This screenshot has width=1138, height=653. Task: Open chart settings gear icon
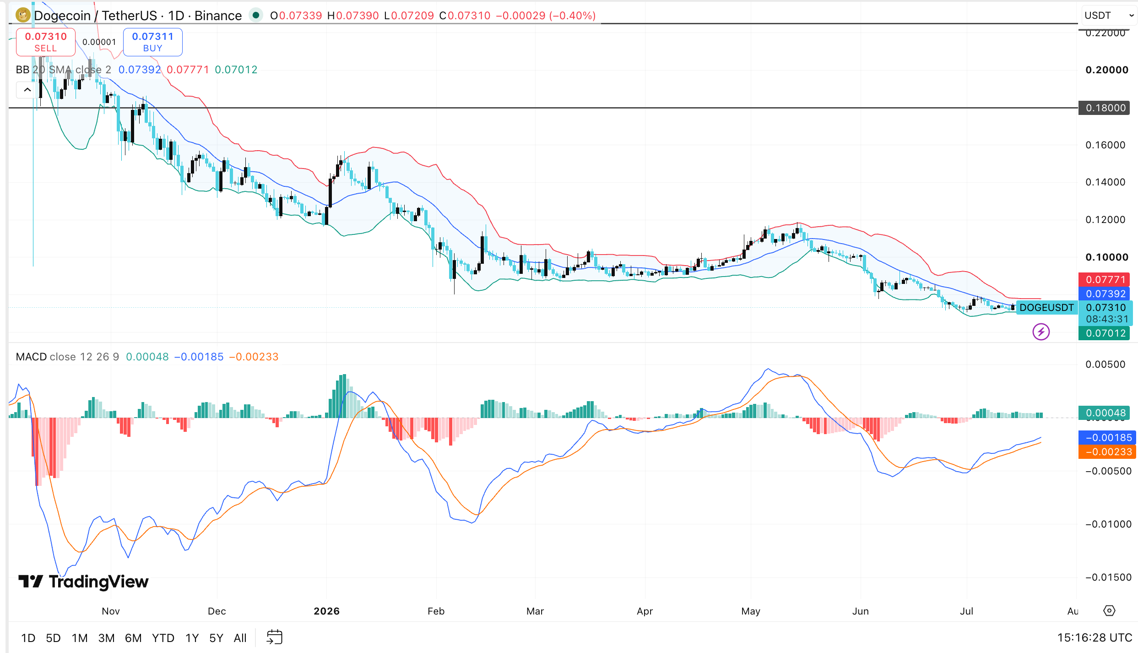1109,610
